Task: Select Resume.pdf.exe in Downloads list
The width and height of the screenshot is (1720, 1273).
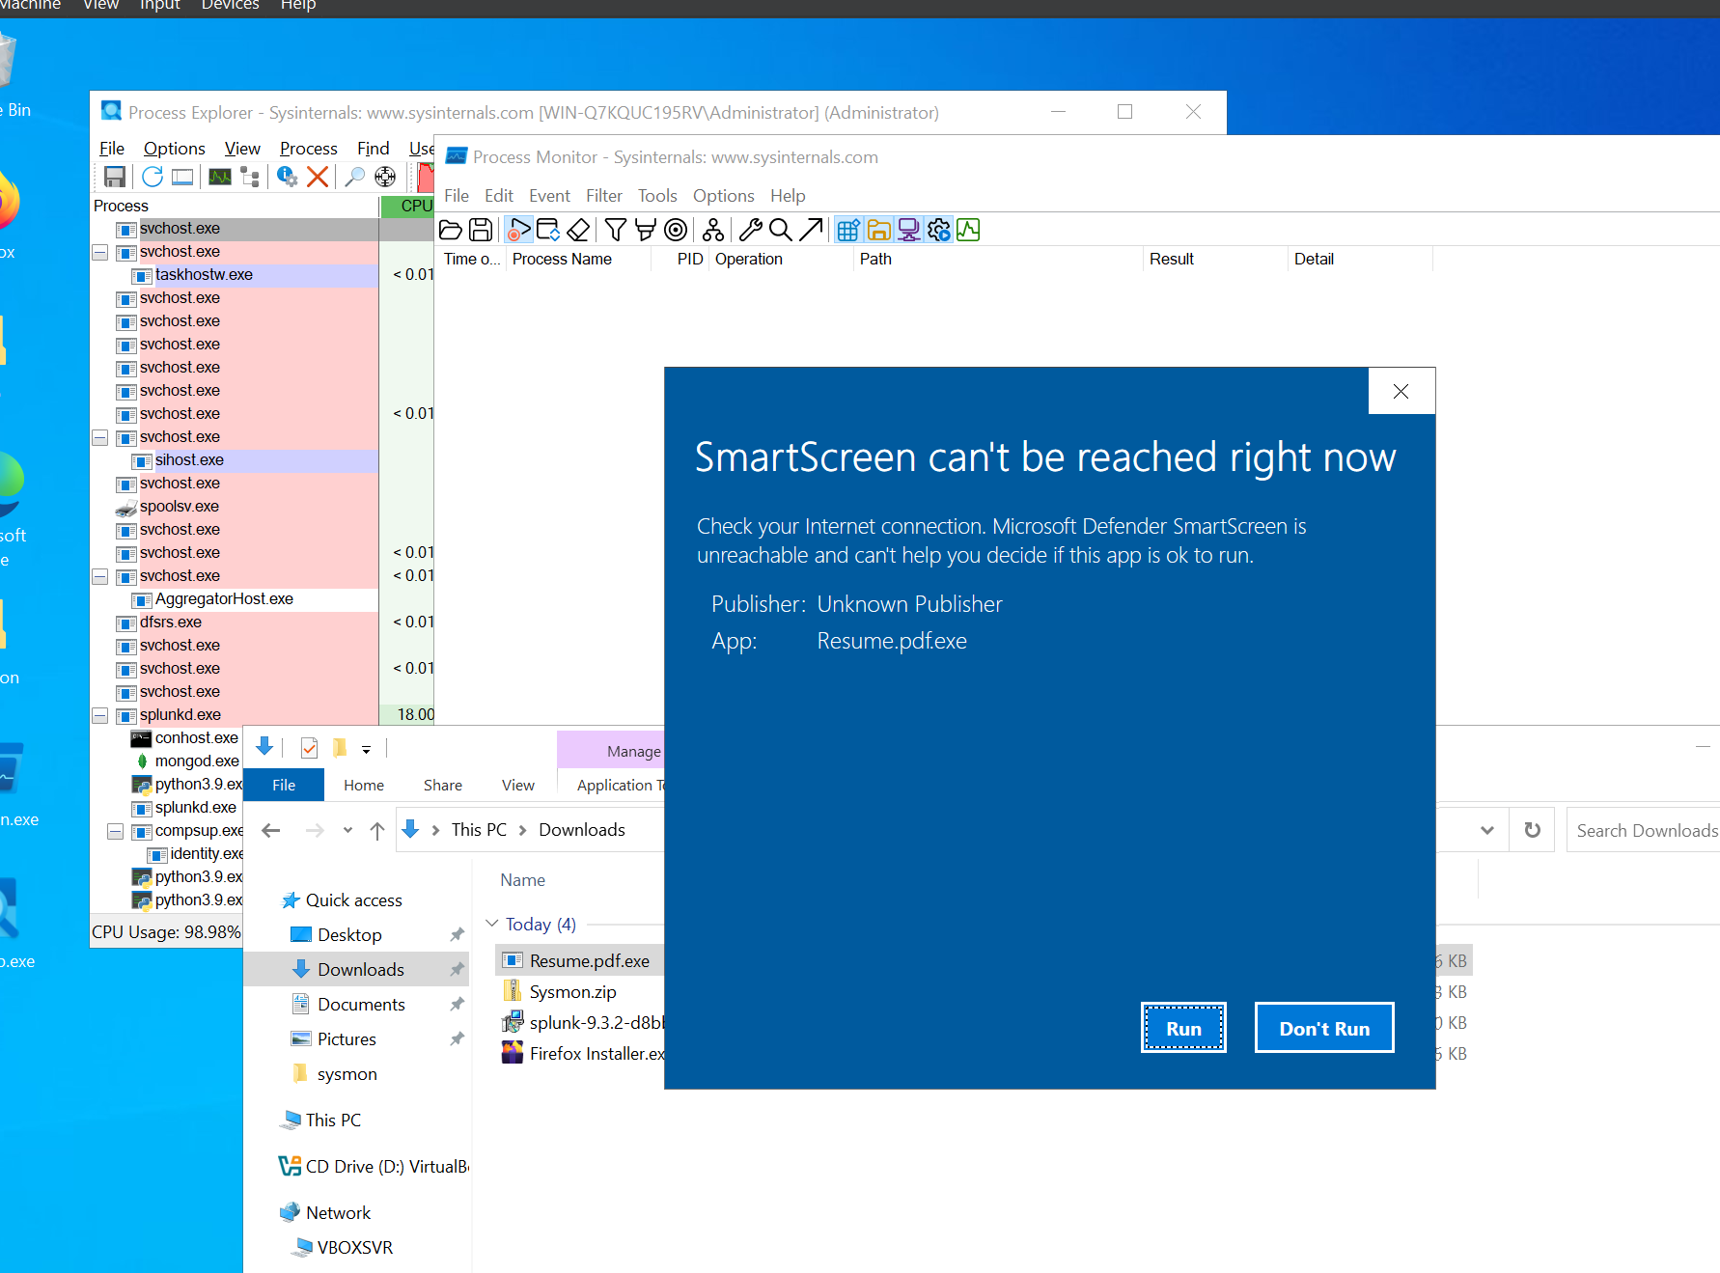Action: pos(581,960)
